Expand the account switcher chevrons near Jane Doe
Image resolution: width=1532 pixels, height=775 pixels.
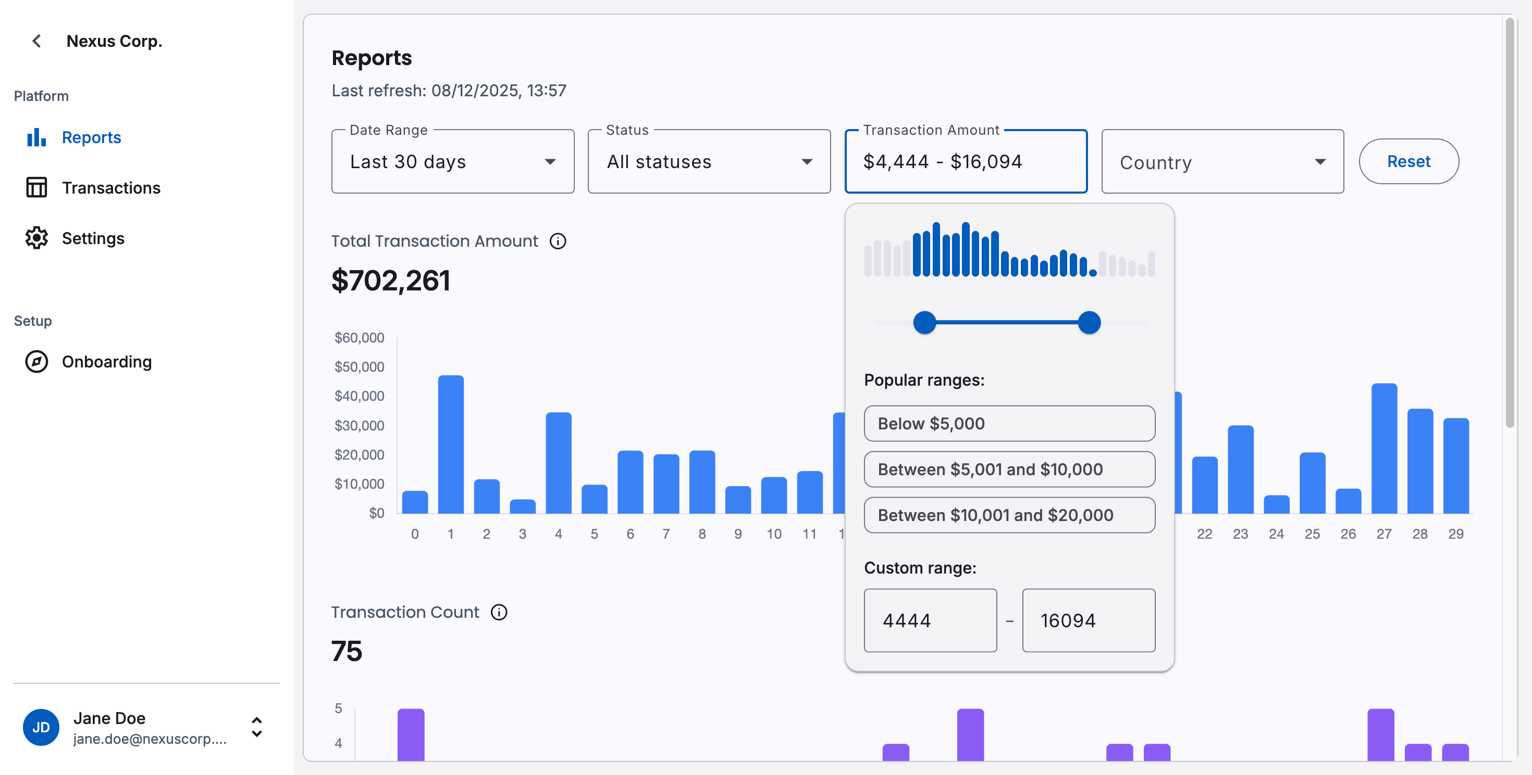[x=257, y=727]
